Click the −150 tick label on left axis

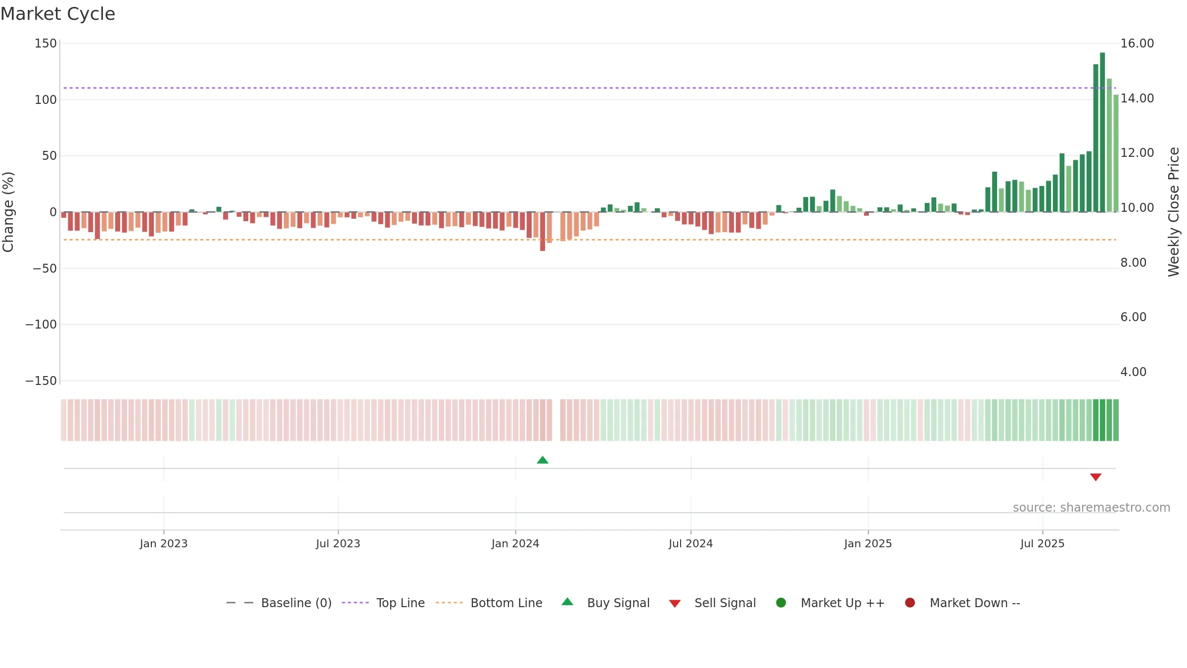coord(41,381)
